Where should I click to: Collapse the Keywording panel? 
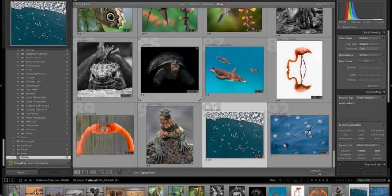point(384,92)
